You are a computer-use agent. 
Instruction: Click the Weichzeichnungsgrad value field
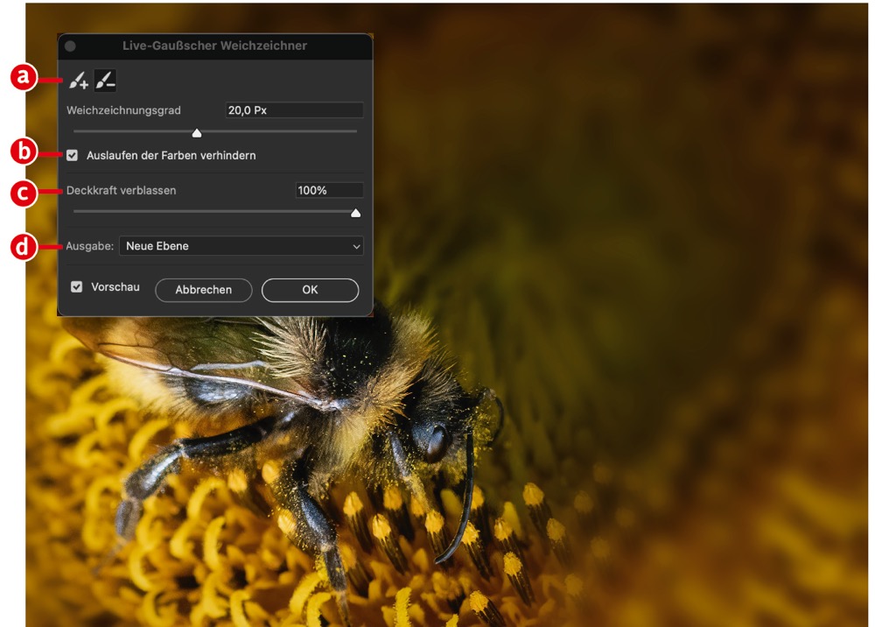(294, 110)
